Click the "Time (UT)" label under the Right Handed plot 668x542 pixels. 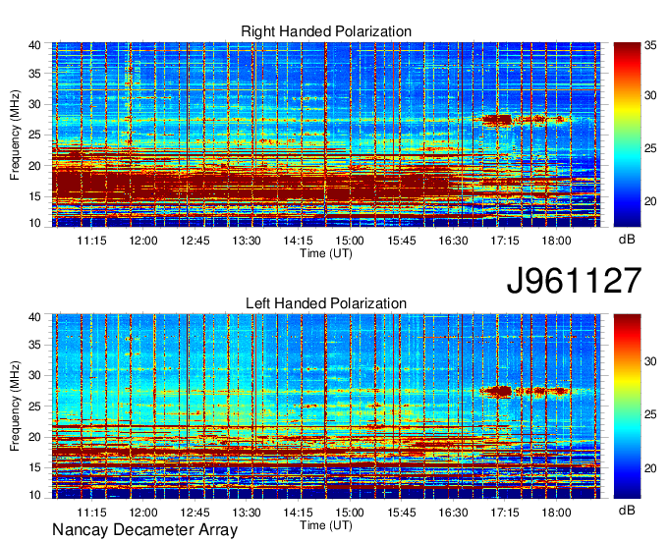[x=326, y=253]
